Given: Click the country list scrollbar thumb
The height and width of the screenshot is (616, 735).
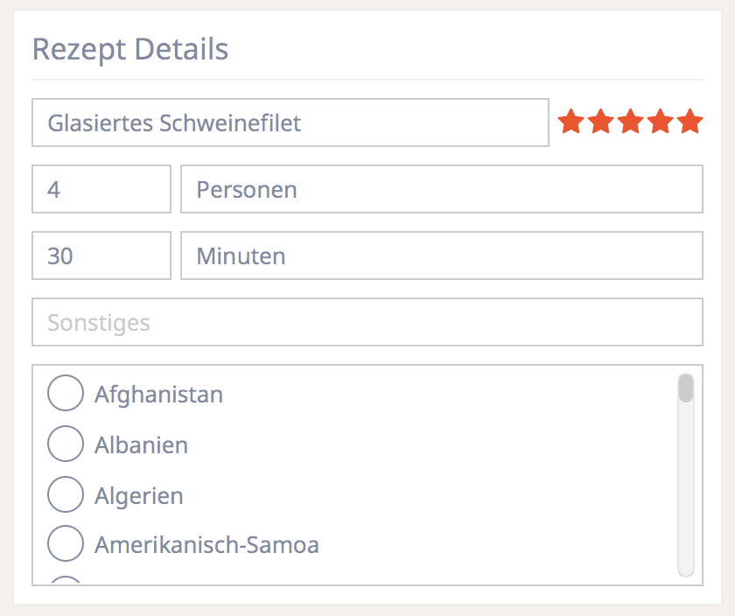Looking at the screenshot, I should click(686, 388).
